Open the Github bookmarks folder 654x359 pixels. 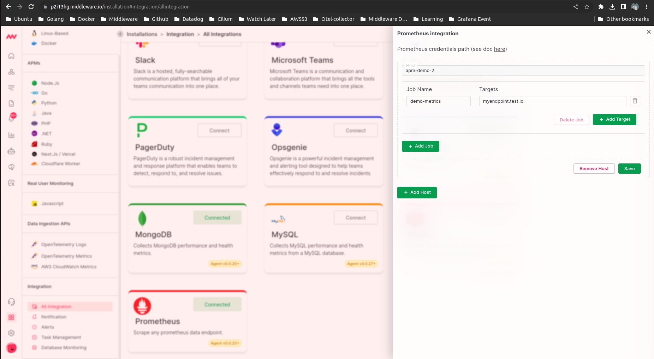point(156,19)
